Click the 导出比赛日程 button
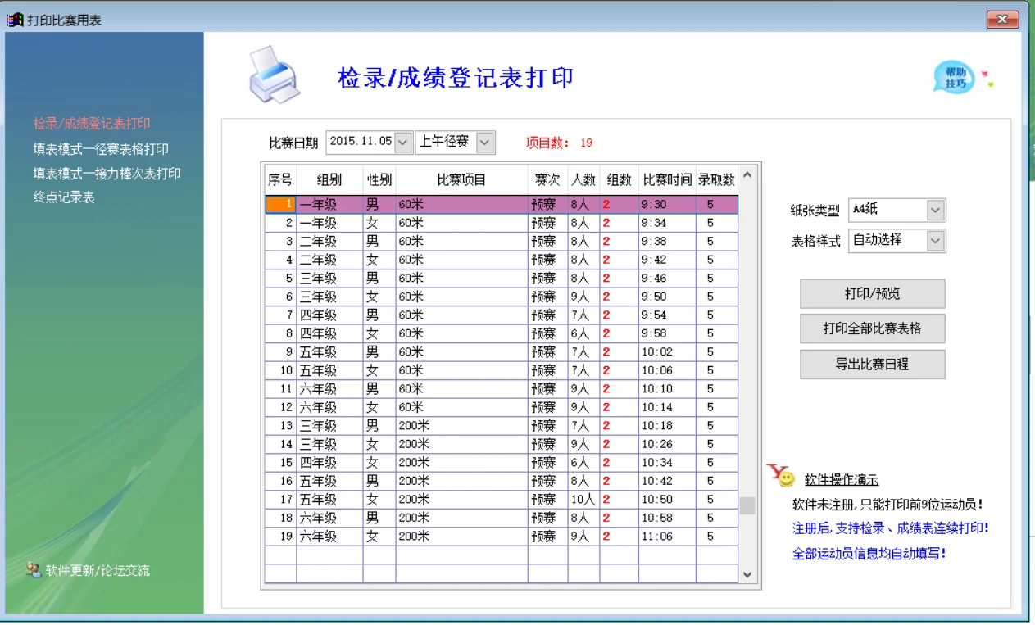Viewport: 1035px width, 625px height. pos(872,364)
